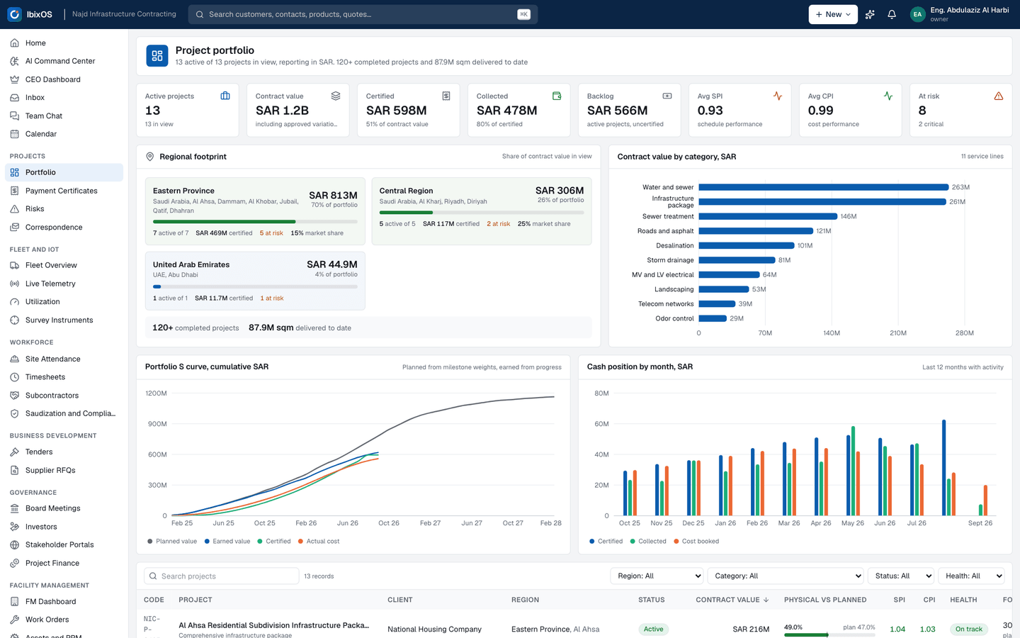Click the Site Attendance icon
Screen dimensions: 1020x638
(x=14, y=359)
